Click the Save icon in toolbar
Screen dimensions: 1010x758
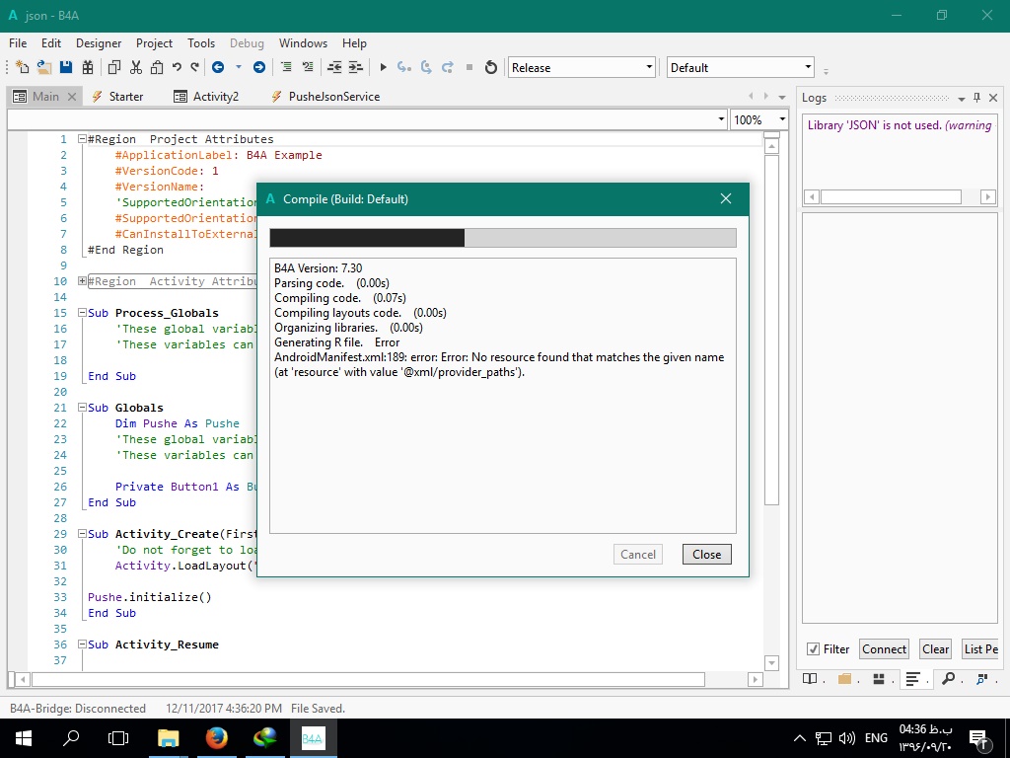(x=66, y=67)
